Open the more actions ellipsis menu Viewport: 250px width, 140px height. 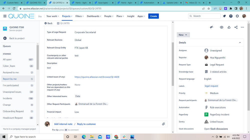pyautogui.click(x=242, y=27)
